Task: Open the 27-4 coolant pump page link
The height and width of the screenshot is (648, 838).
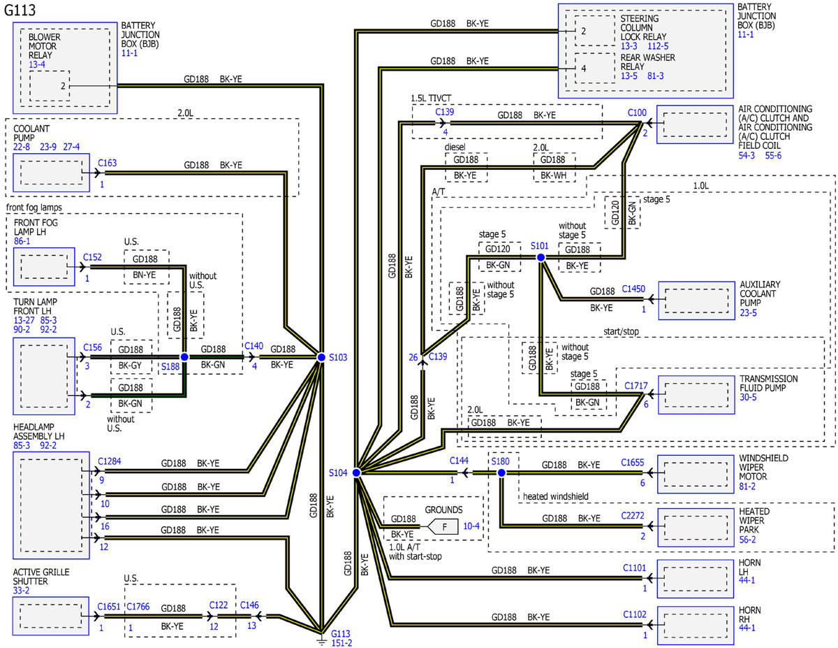Action: [71, 147]
